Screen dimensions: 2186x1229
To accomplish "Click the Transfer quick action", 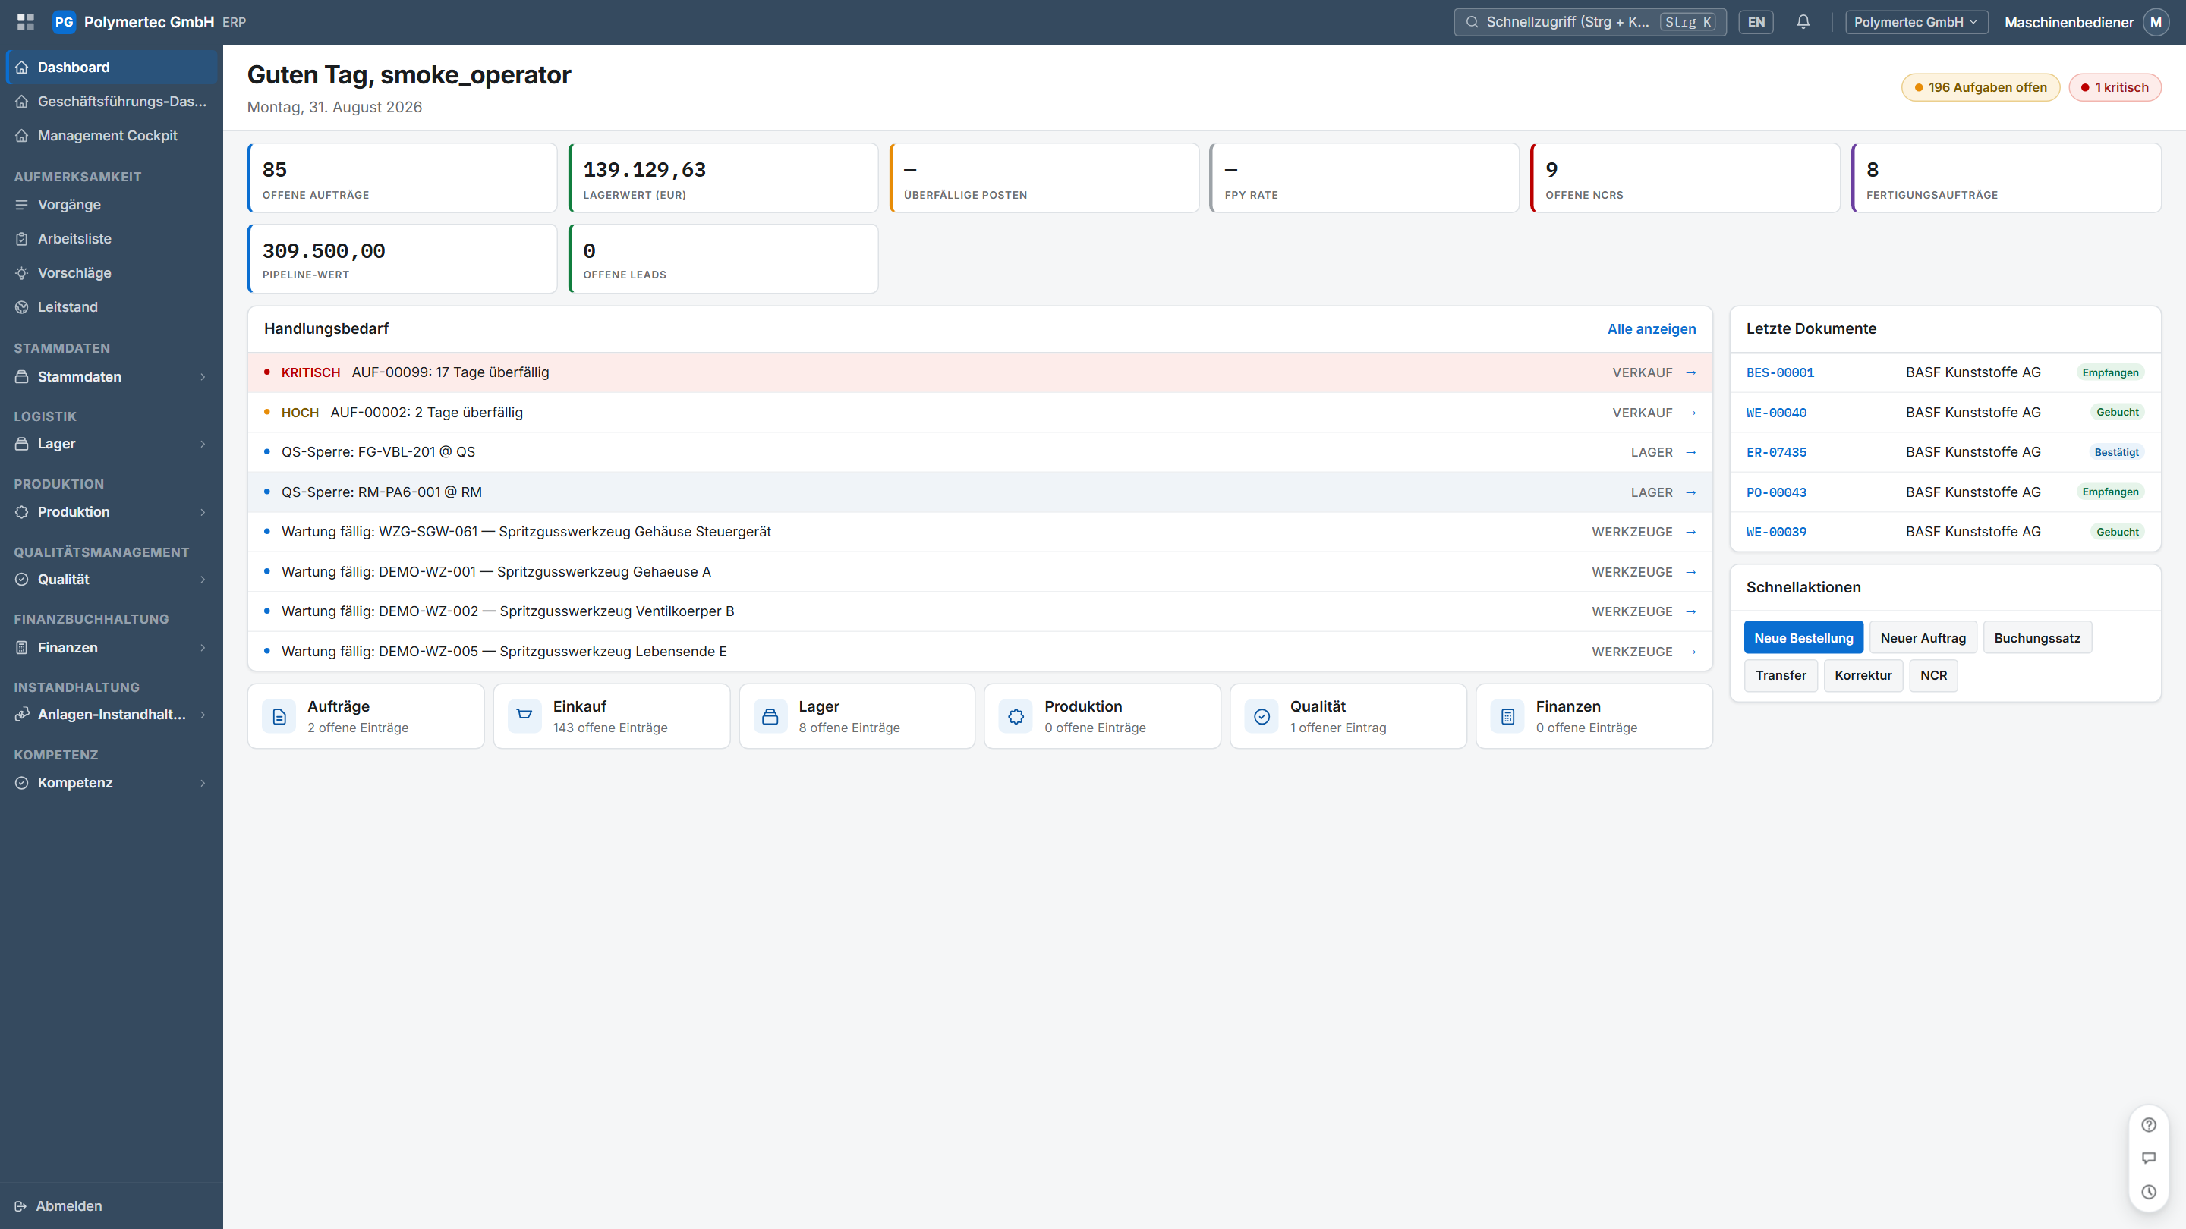I will [1781, 675].
